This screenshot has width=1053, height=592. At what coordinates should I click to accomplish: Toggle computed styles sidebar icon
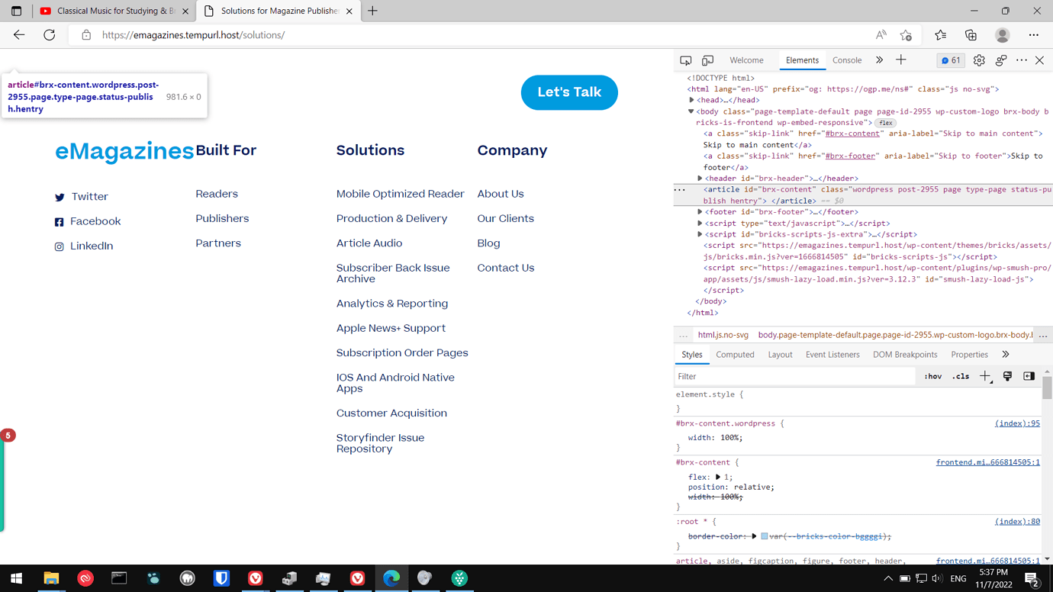1029,376
